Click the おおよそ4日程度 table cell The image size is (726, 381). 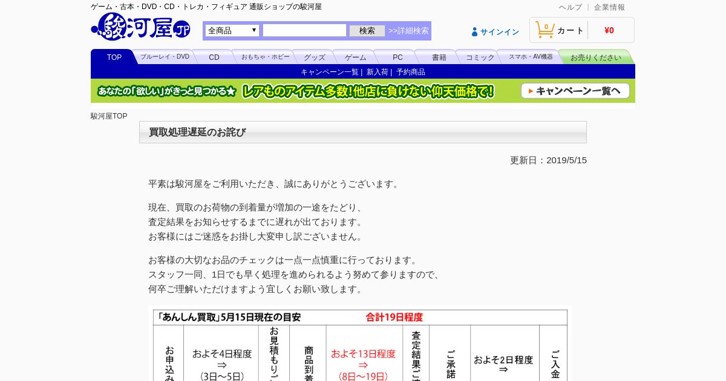pyautogui.click(x=221, y=353)
